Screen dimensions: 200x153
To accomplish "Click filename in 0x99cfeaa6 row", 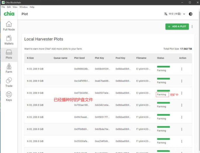I will (143, 117).
